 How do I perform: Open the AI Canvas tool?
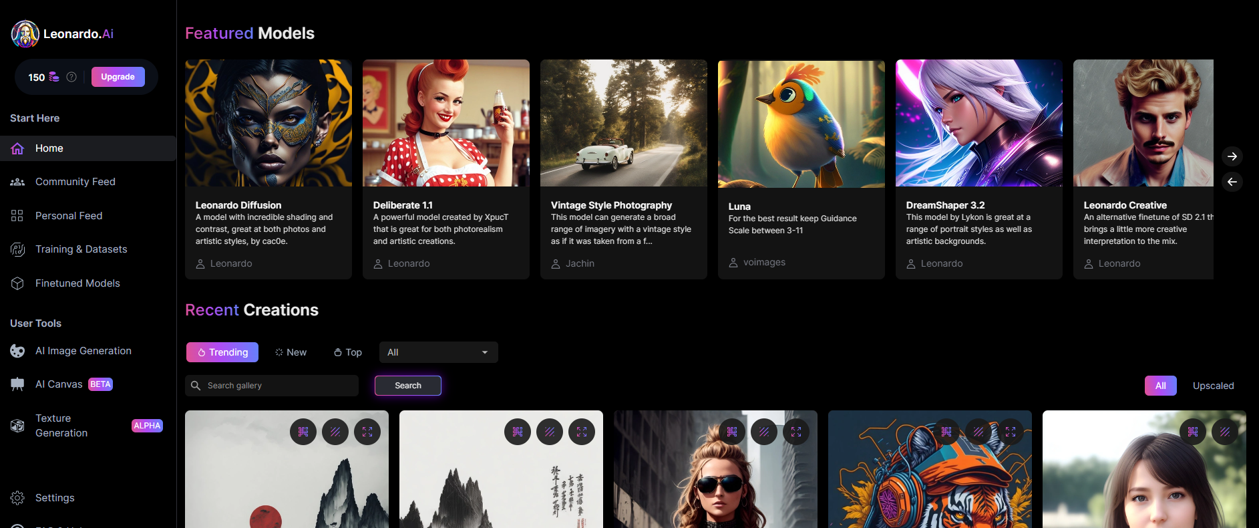pos(59,384)
